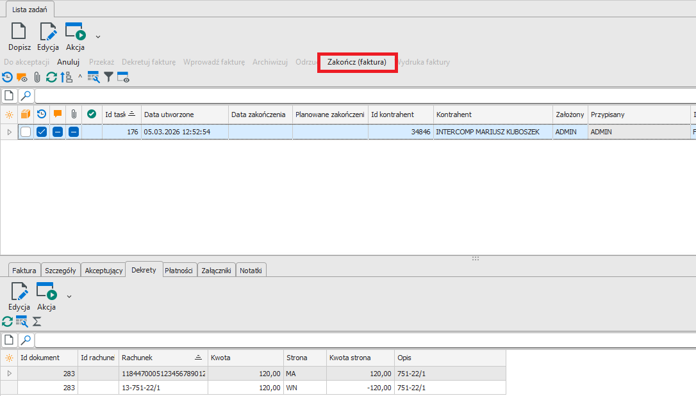
Task: Refresh the task list with green arrows icon
Action: (x=51, y=77)
